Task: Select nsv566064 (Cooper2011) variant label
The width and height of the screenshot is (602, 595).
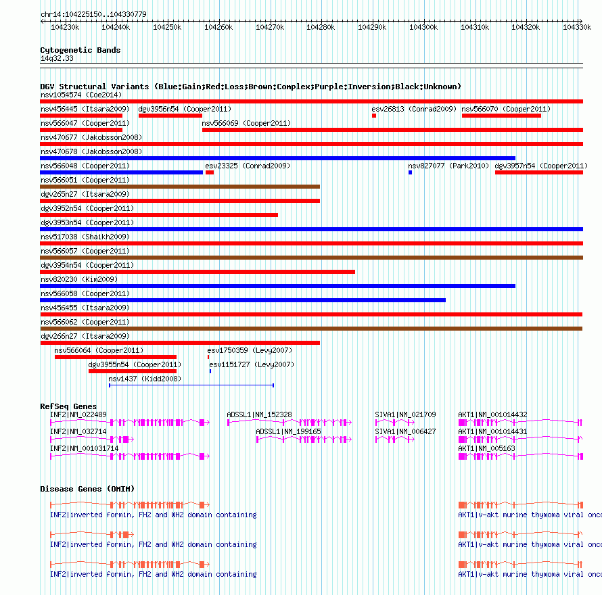Action: [x=99, y=350]
